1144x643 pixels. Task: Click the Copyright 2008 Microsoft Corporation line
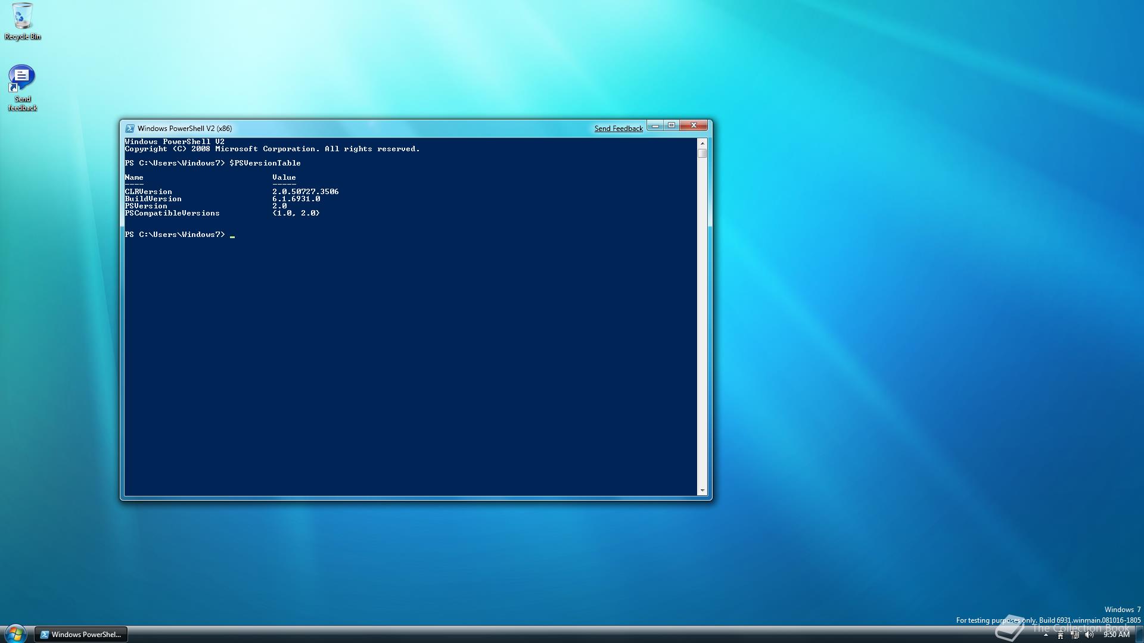[272, 149]
